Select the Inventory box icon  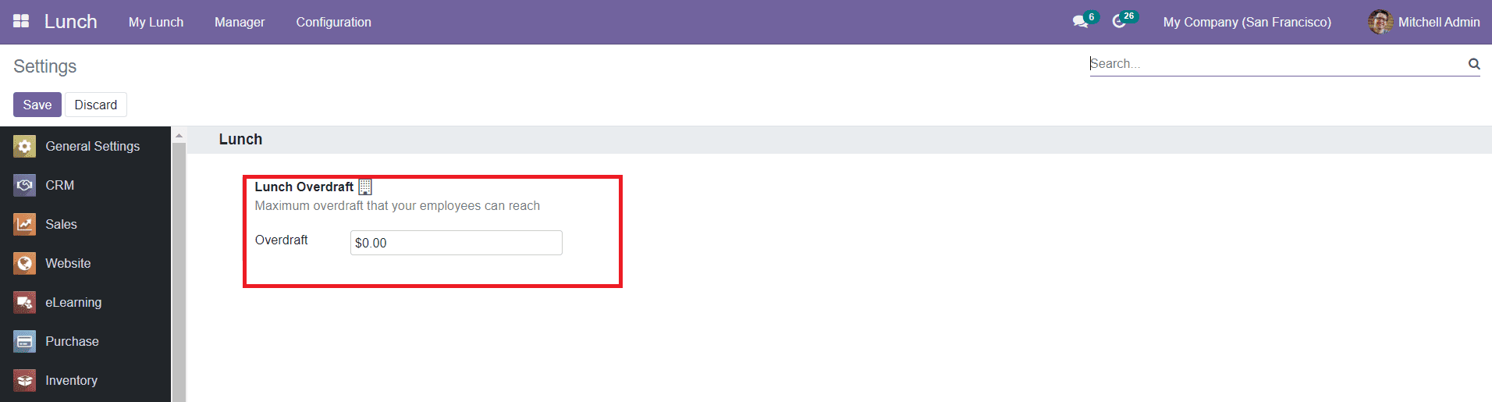pos(24,380)
